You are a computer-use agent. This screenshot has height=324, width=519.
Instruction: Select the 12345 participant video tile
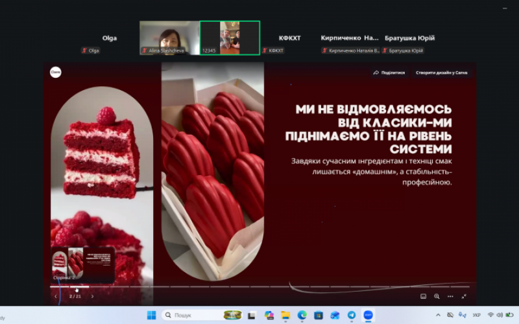(230, 38)
